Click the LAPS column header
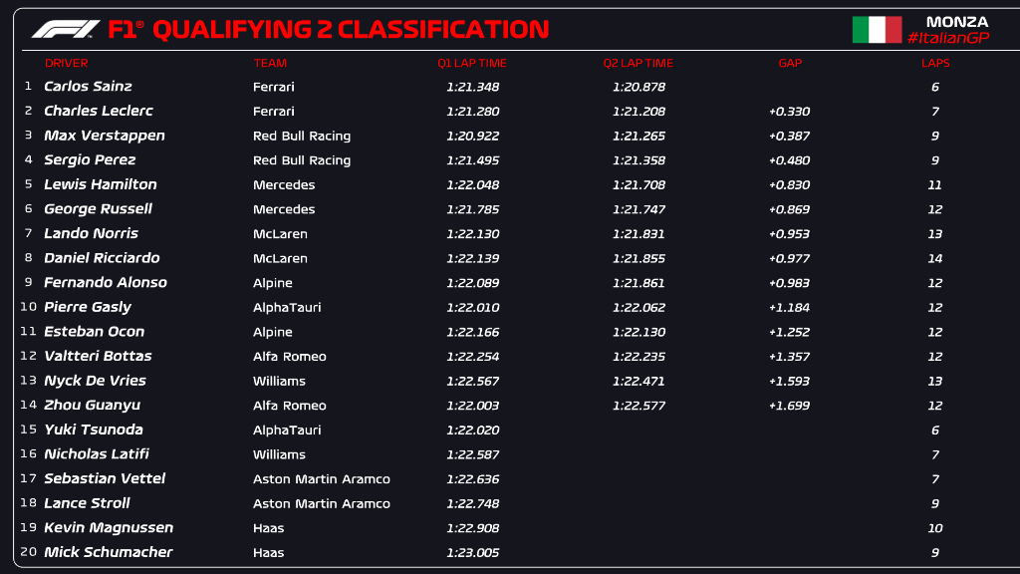Viewport: 1020px width, 574px height. (935, 63)
